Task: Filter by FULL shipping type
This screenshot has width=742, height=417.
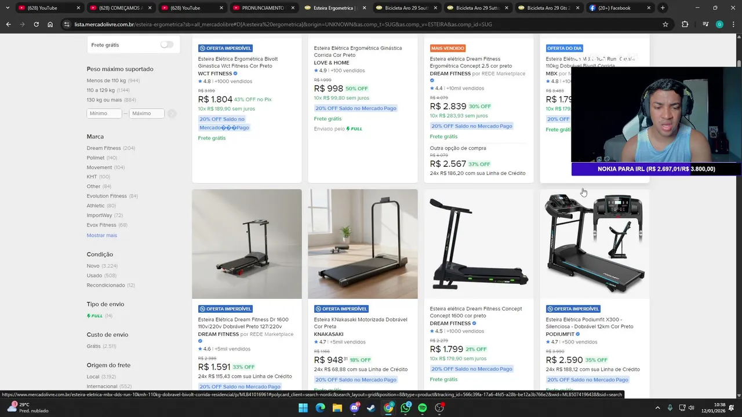Action: pyautogui.click(x=95, y=316)
